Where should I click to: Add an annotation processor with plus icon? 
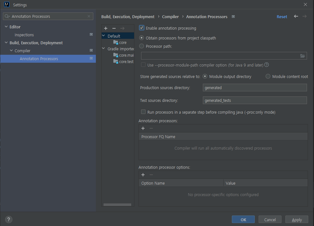143,128
